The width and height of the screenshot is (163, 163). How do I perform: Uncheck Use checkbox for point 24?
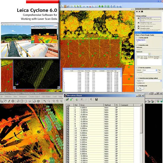coord(68,158)
